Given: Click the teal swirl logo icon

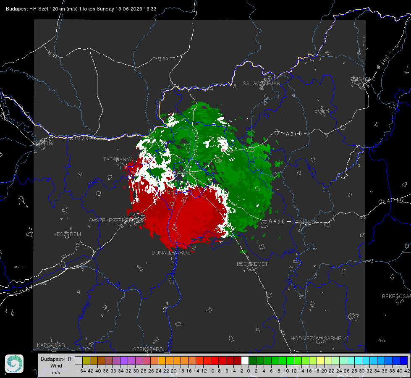Looking at the screenshot, I should tap(14, 364).
